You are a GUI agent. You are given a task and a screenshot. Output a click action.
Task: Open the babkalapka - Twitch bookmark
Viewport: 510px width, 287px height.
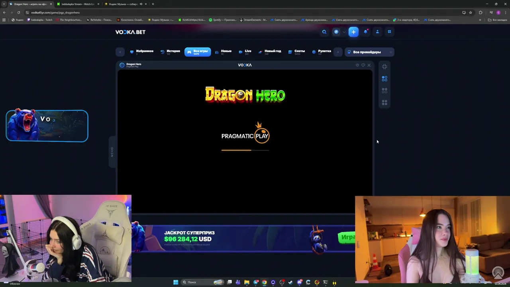point(40,20)
